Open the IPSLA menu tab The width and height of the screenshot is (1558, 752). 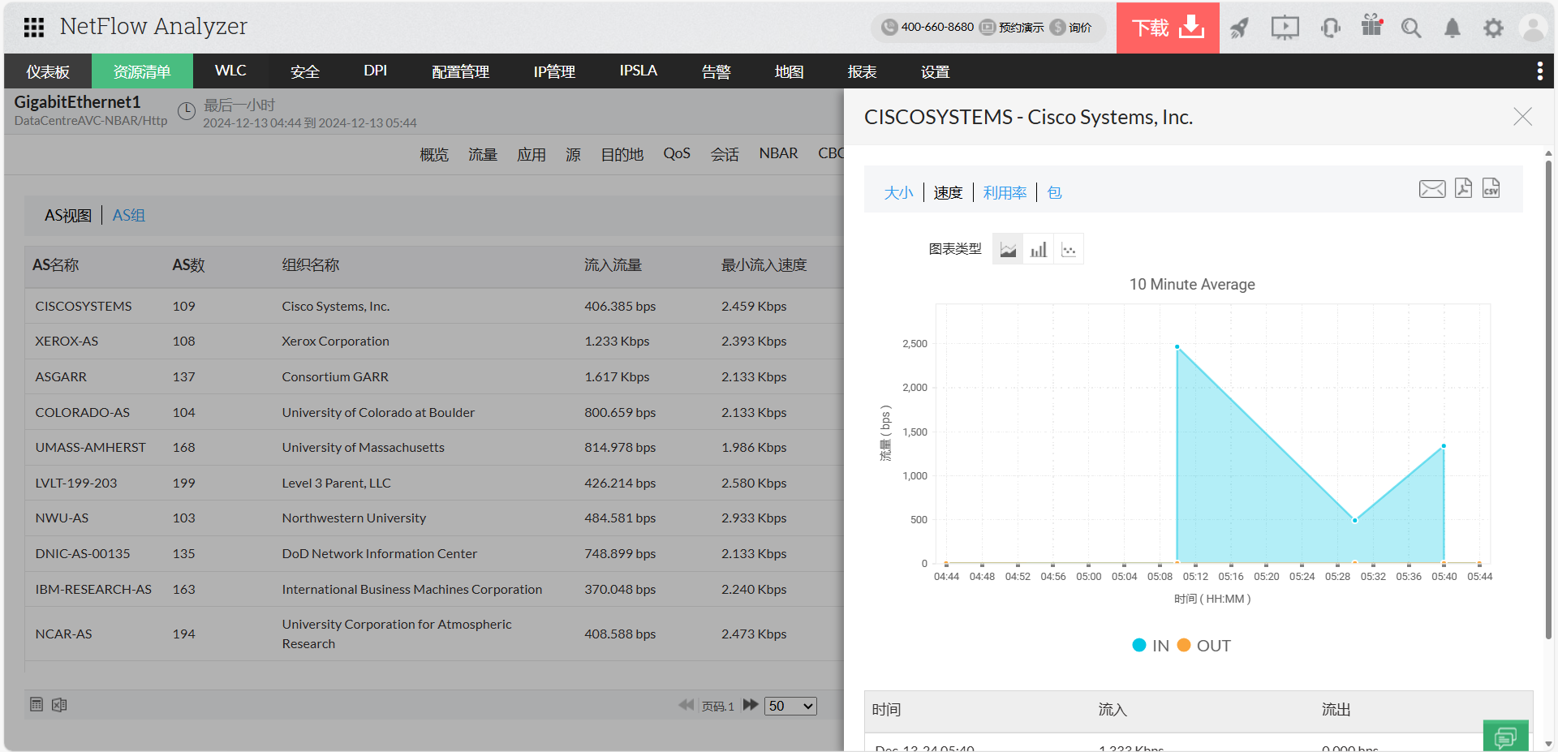pos(638,71)
